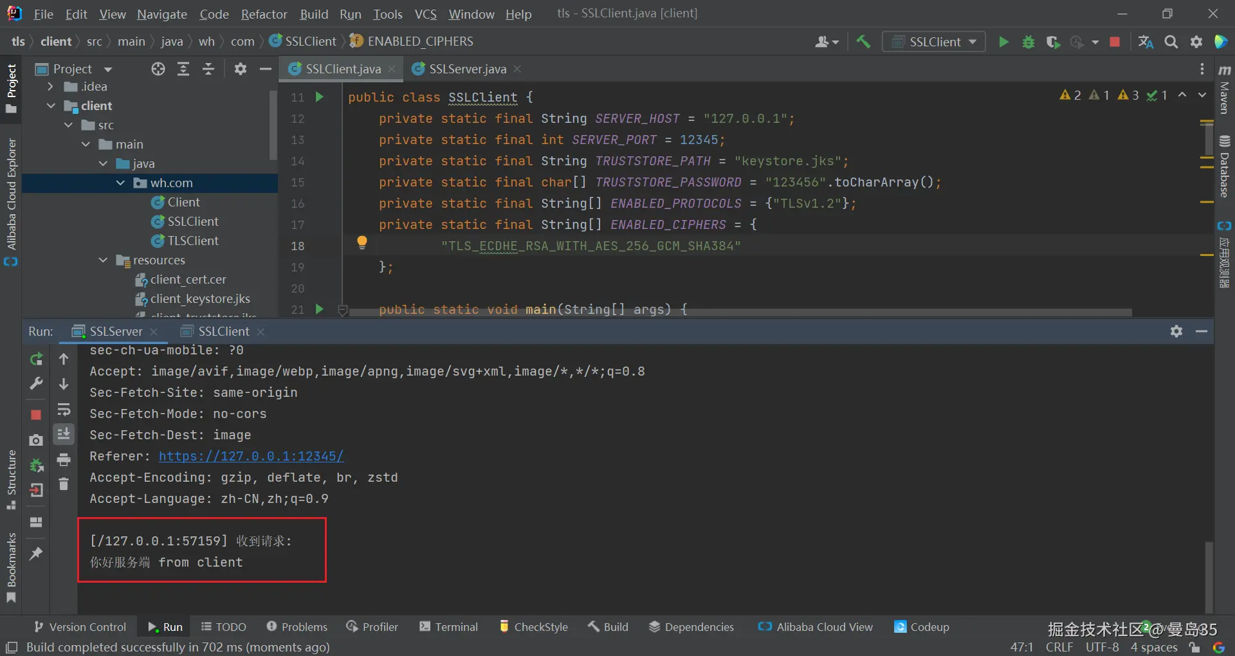Hide the Project tool window
This screenshot has width=1235, height=656.
click(265, 69)
